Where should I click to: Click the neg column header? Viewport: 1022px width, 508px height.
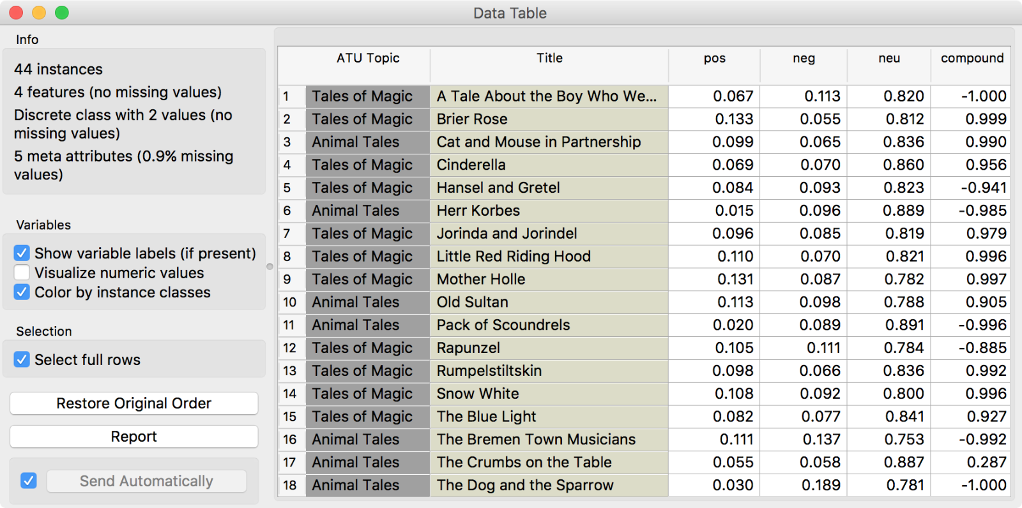point(804,59)
